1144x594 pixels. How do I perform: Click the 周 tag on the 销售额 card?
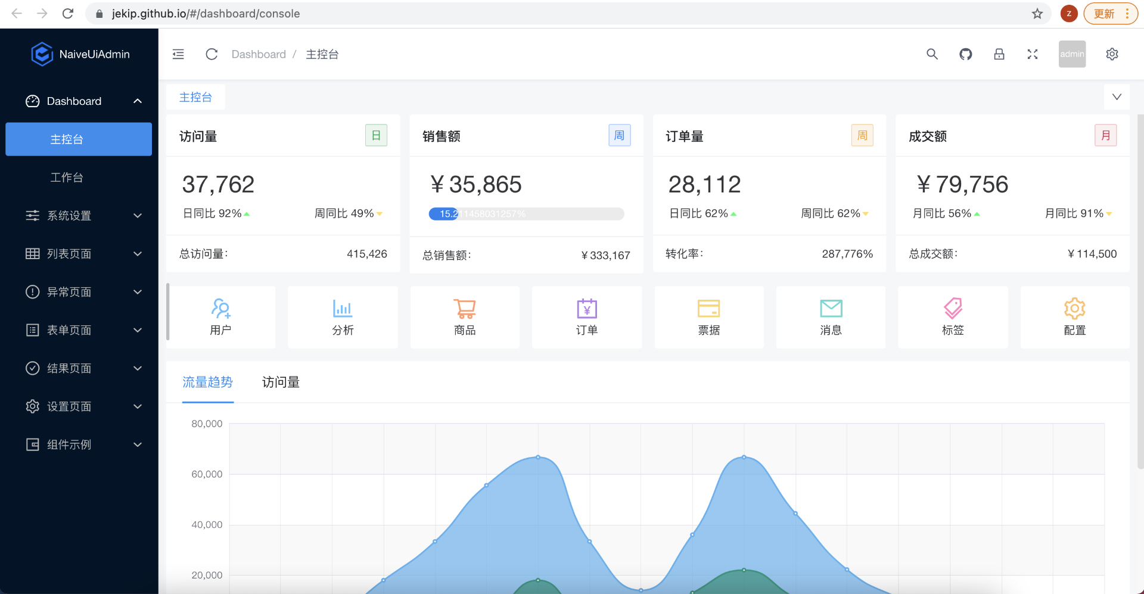pos(619,135)
